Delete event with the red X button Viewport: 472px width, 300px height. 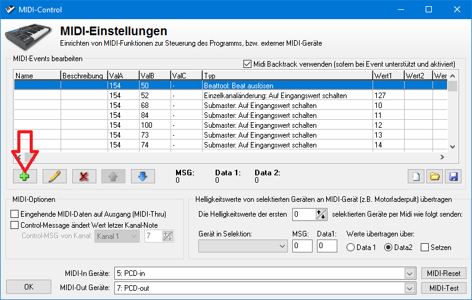[x=84, y=176]
